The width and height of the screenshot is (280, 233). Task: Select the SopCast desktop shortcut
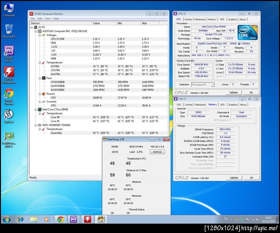(9, 116)
